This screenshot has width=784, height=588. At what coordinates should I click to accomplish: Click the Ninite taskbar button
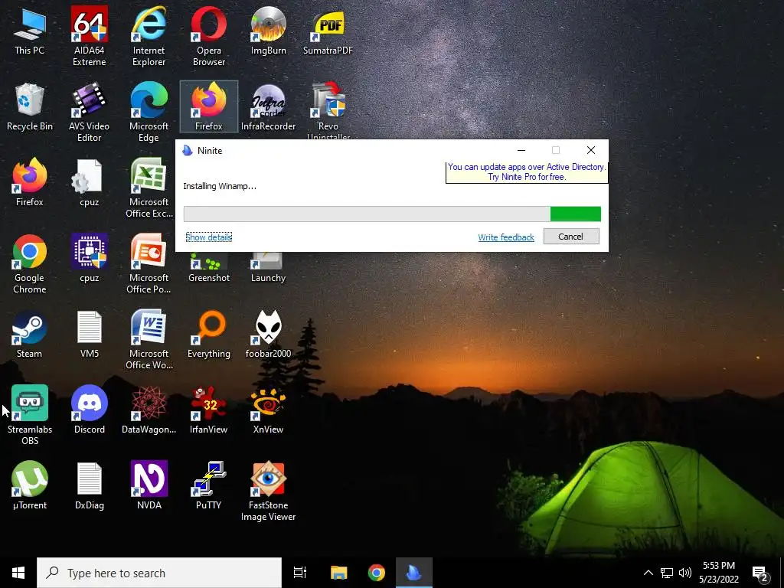pyautogui.click(x=414, y=573)
